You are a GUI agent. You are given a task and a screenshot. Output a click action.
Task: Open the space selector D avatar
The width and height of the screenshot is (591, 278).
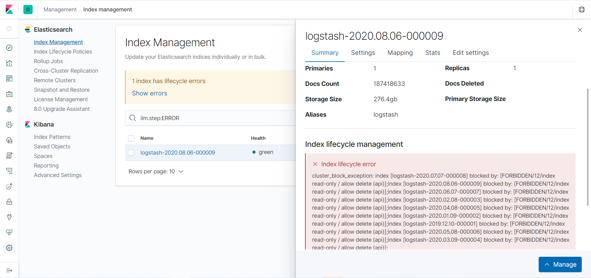pyautogui.click(x=28, y=10)
